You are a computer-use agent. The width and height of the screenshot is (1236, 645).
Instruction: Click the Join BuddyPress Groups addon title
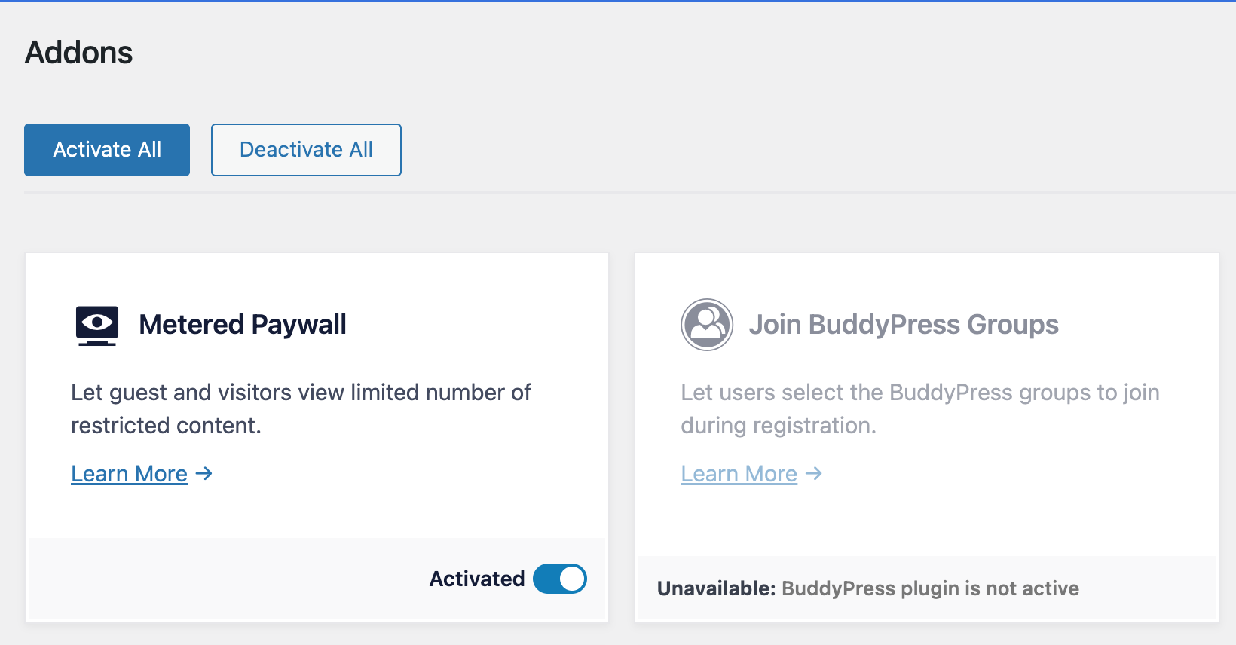(903, 325)
